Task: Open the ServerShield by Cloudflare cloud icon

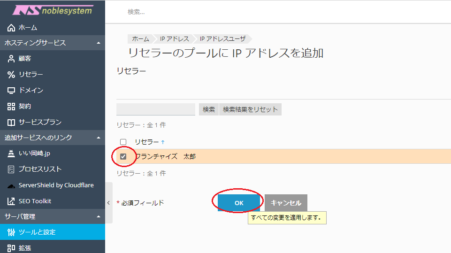Action: (11, 185)
